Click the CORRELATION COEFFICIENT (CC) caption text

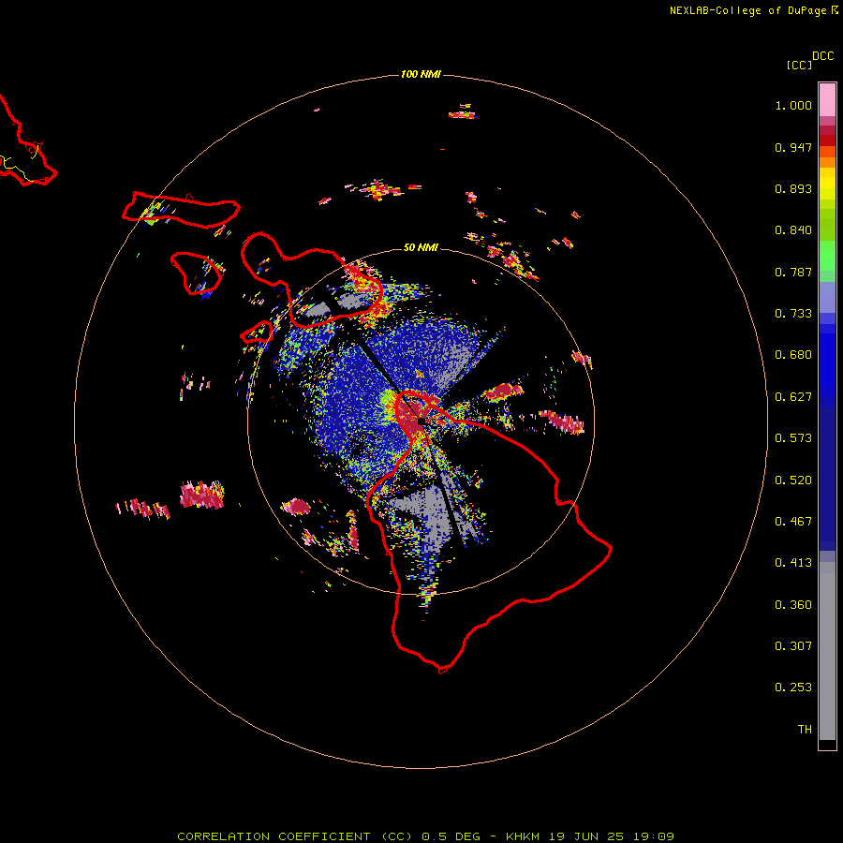pyautogui.click(x=295, y=836)
